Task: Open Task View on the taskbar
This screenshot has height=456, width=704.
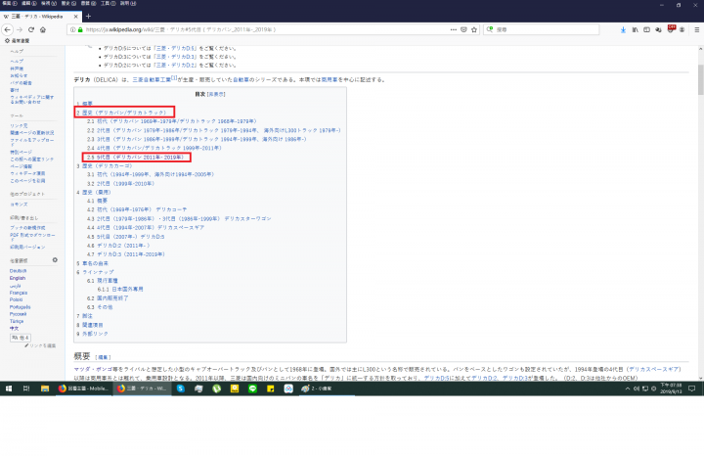Action: [26, 388]
